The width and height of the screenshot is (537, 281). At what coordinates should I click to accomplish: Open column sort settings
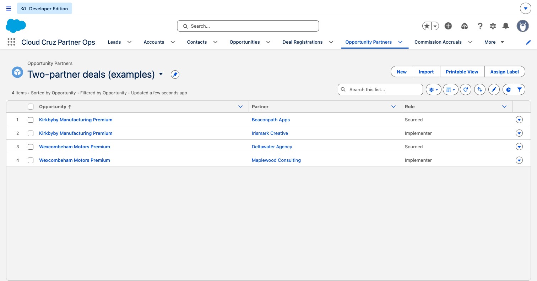(480, 89)
